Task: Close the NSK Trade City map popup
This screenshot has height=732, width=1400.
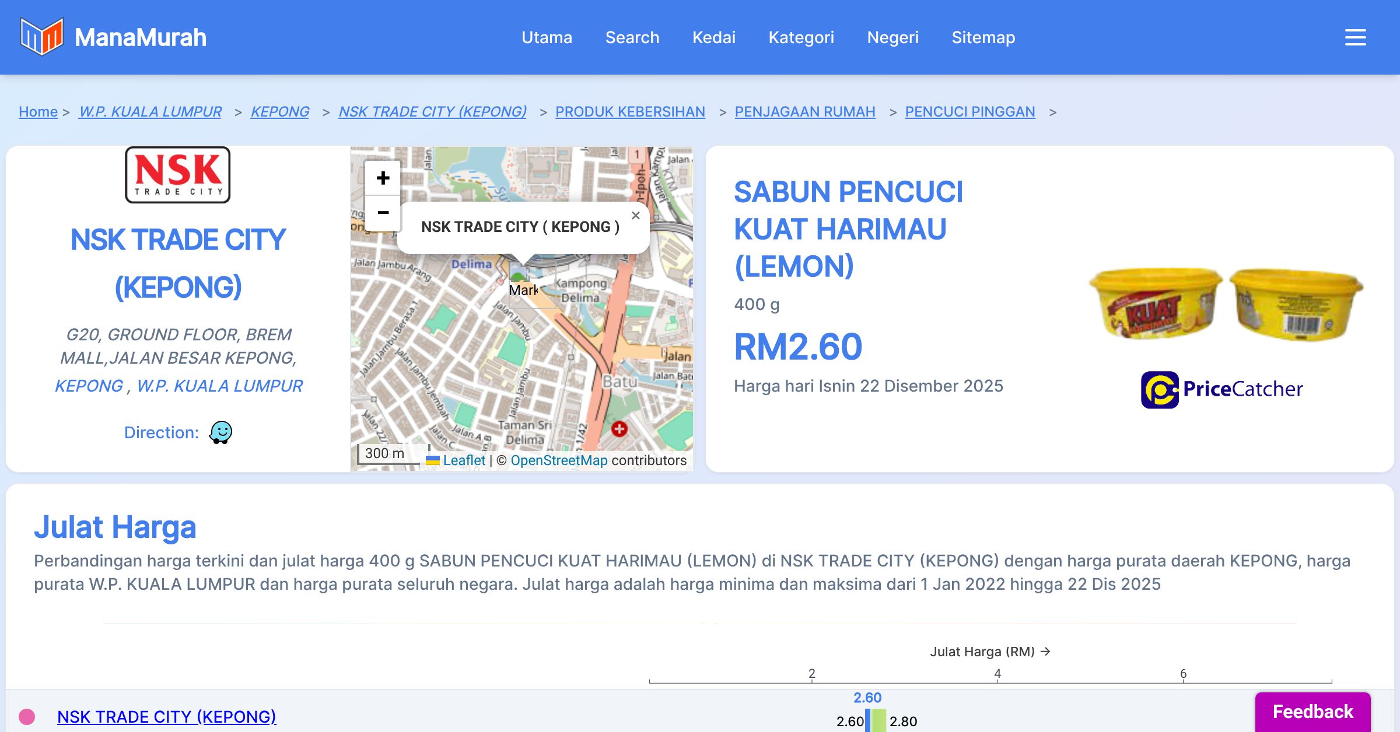Action: (635, 216)
